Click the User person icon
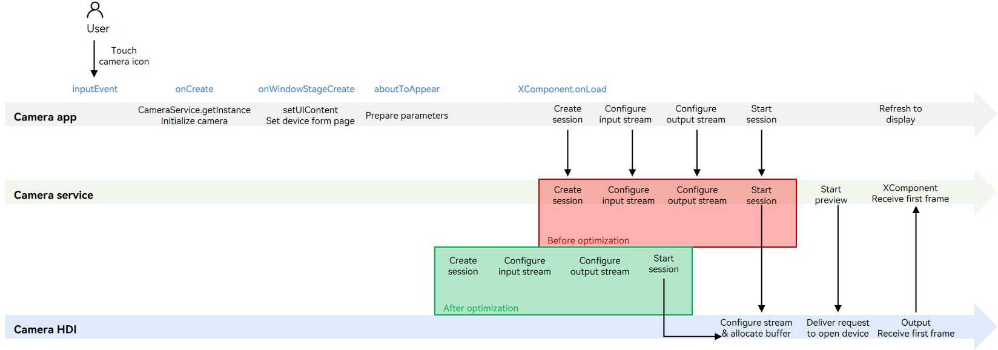 tap(95, 10)
